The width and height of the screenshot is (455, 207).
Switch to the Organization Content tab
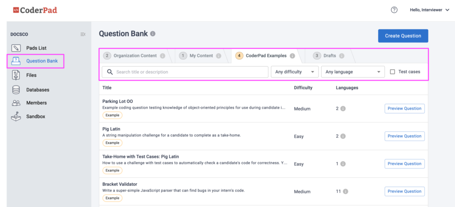pyautogui.click(x=135, y=56)
